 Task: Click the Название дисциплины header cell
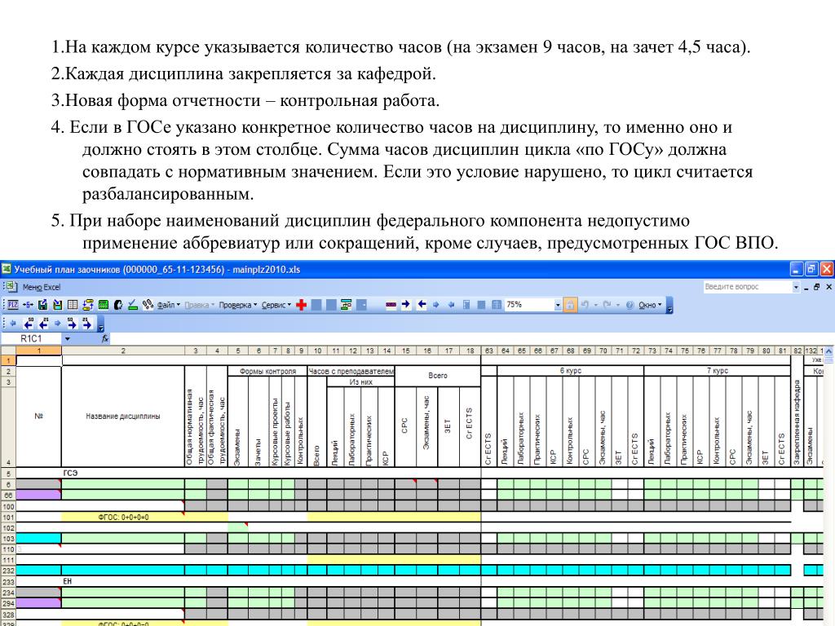123,417
